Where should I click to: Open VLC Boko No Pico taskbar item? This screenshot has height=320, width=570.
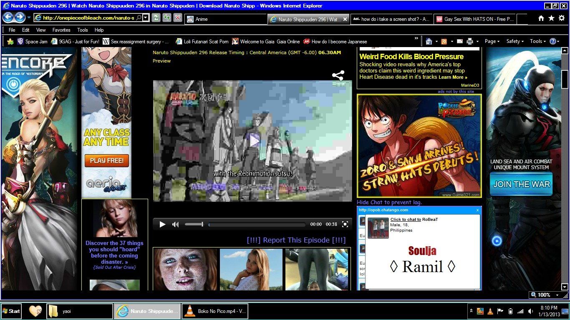click(x=215, y=311)
